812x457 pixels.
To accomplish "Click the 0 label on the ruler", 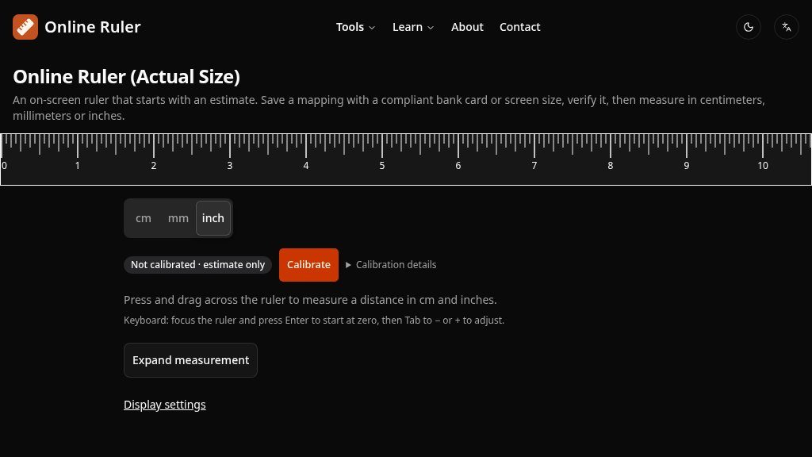I will tap(5, 165).
